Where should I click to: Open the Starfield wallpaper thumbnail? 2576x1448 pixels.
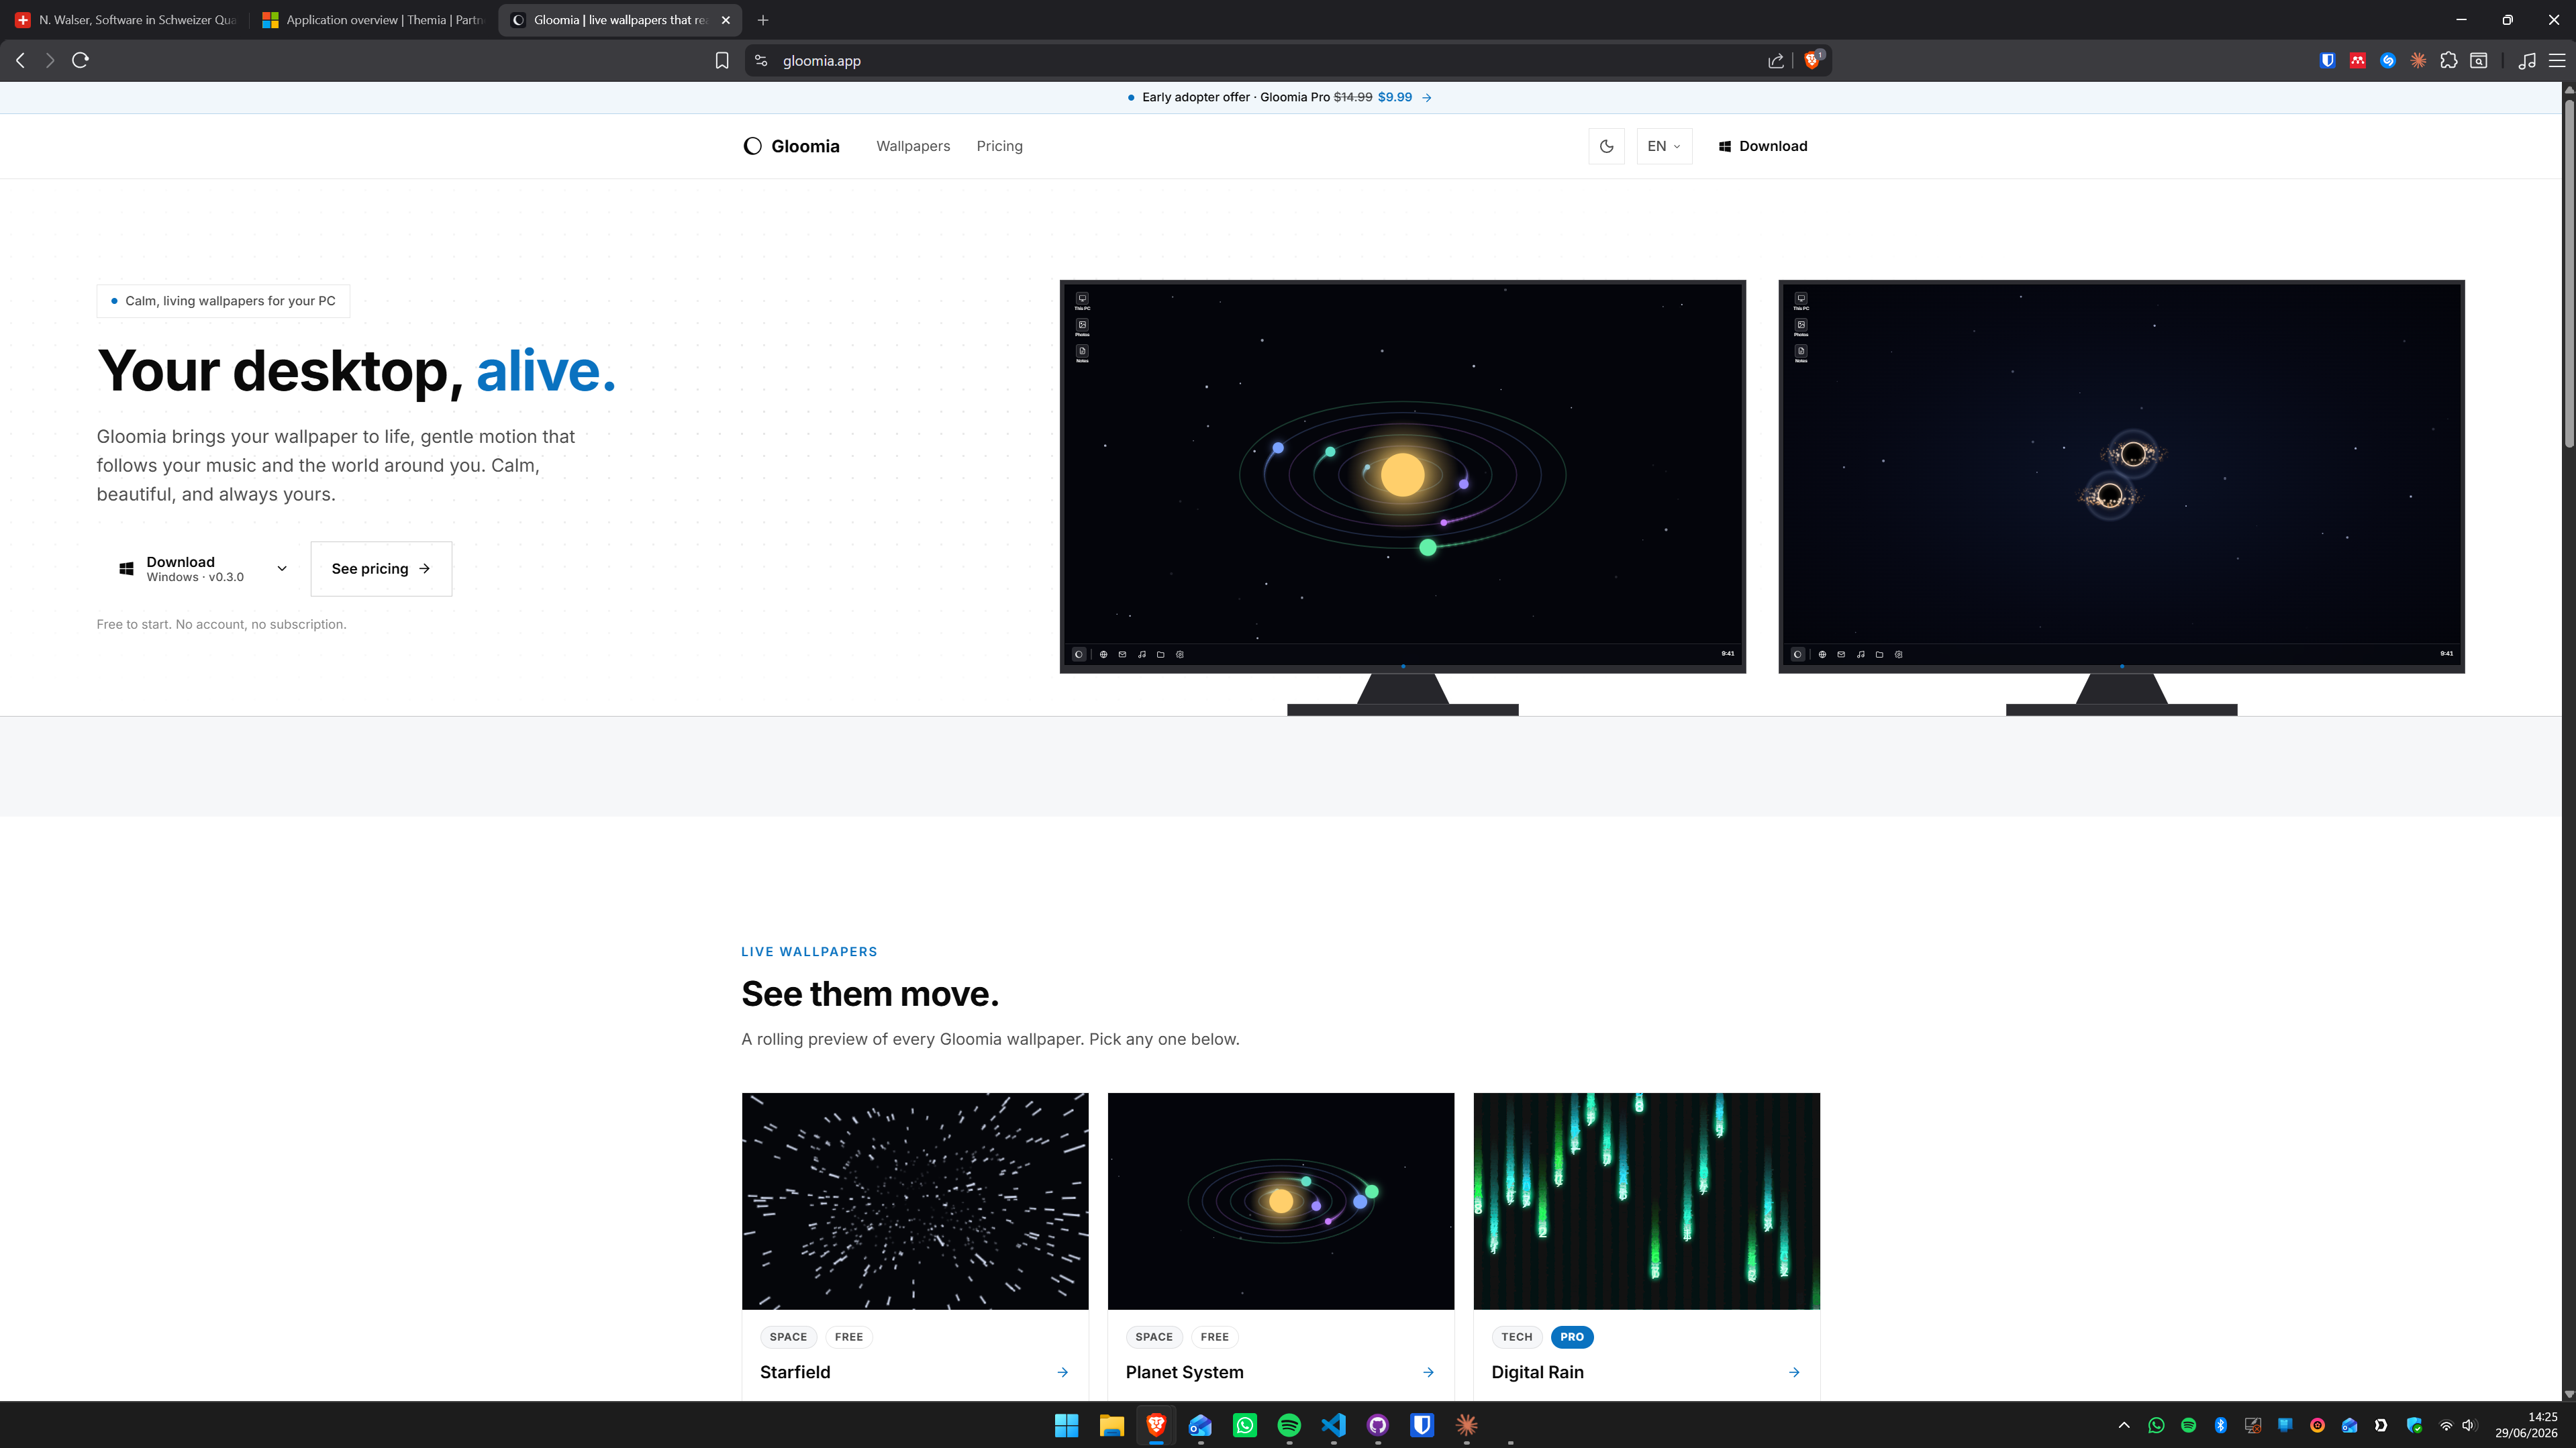[x=915, y=1201]
